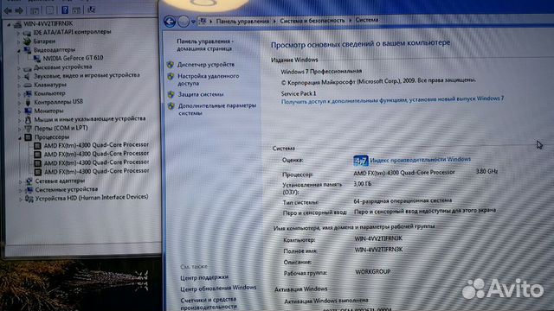The image size is (554, 311).
Task: Click the '3.80 GHz' processor speed text
Action: [x=486, y=171]
